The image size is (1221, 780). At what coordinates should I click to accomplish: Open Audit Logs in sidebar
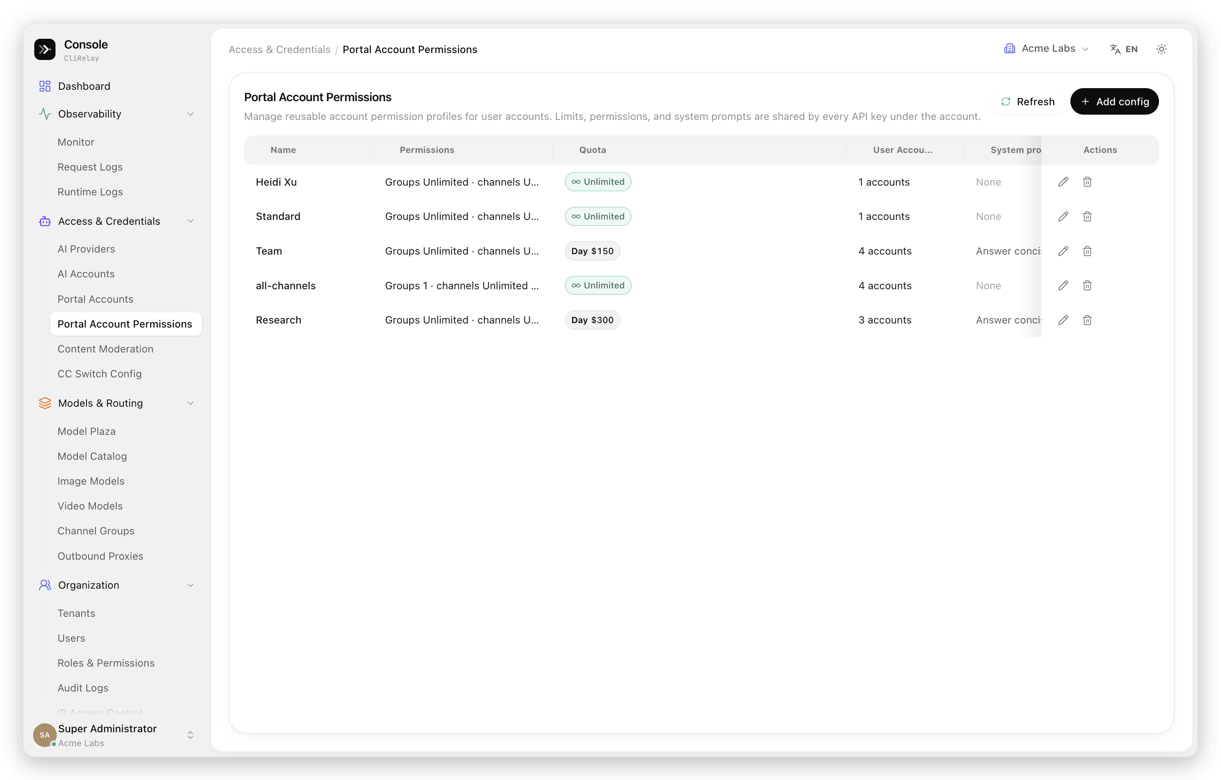83,688
